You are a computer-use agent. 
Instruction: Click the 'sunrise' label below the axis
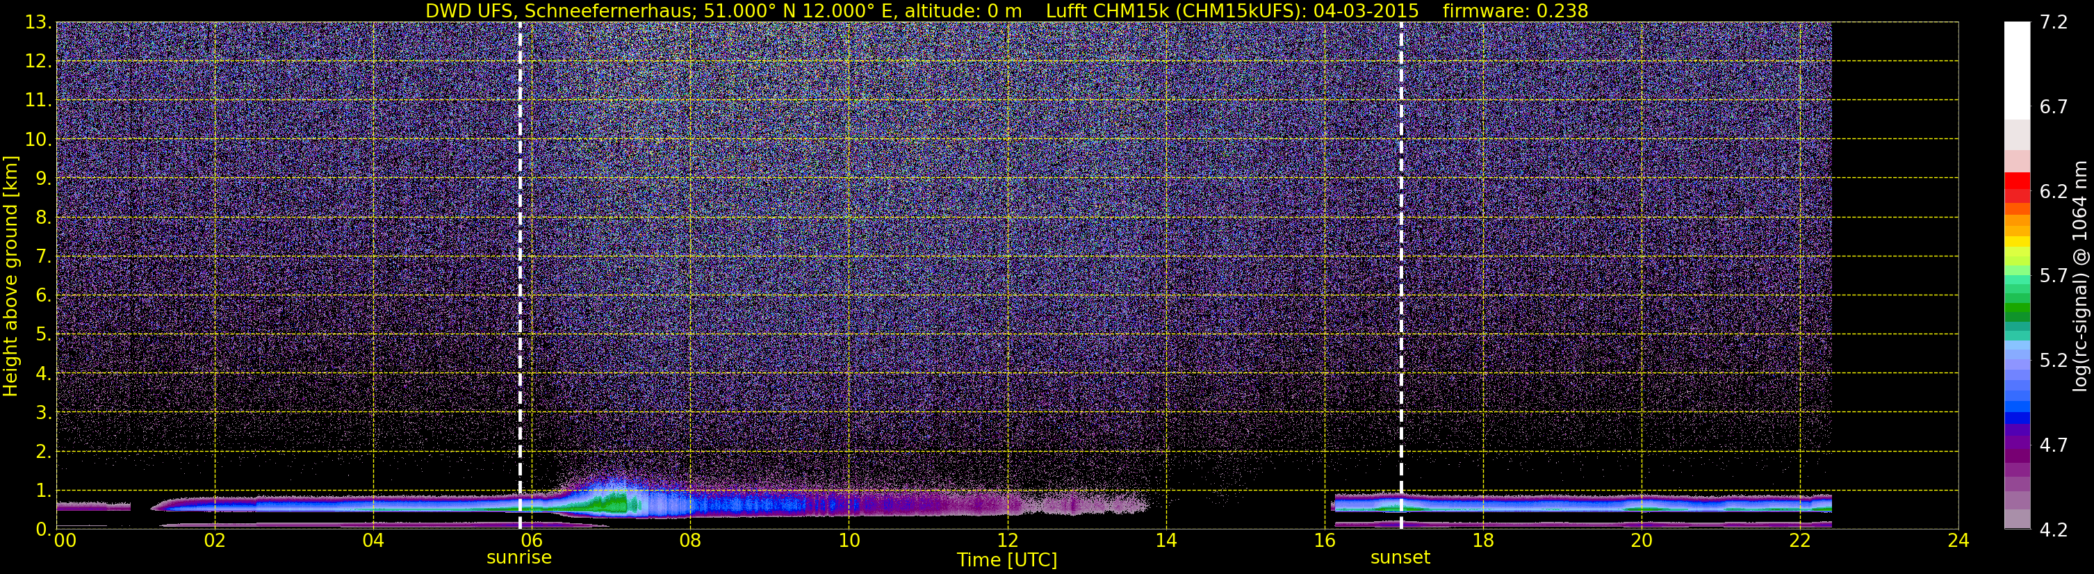518,558
